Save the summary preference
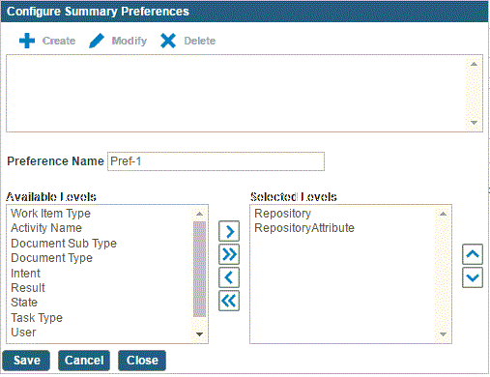The height and width of the screenshot is (377, 490). 26,361
